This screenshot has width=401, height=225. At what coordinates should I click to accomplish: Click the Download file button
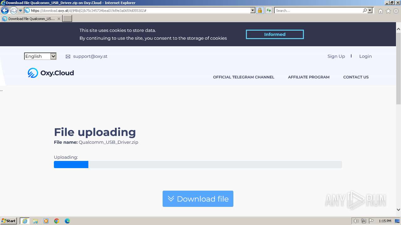coord(198,199)
